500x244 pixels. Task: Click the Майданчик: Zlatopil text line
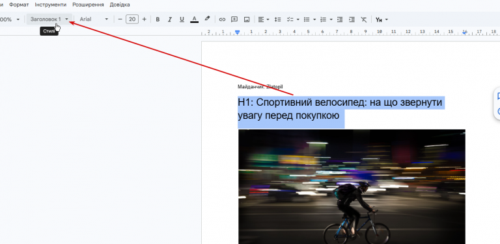260,87
